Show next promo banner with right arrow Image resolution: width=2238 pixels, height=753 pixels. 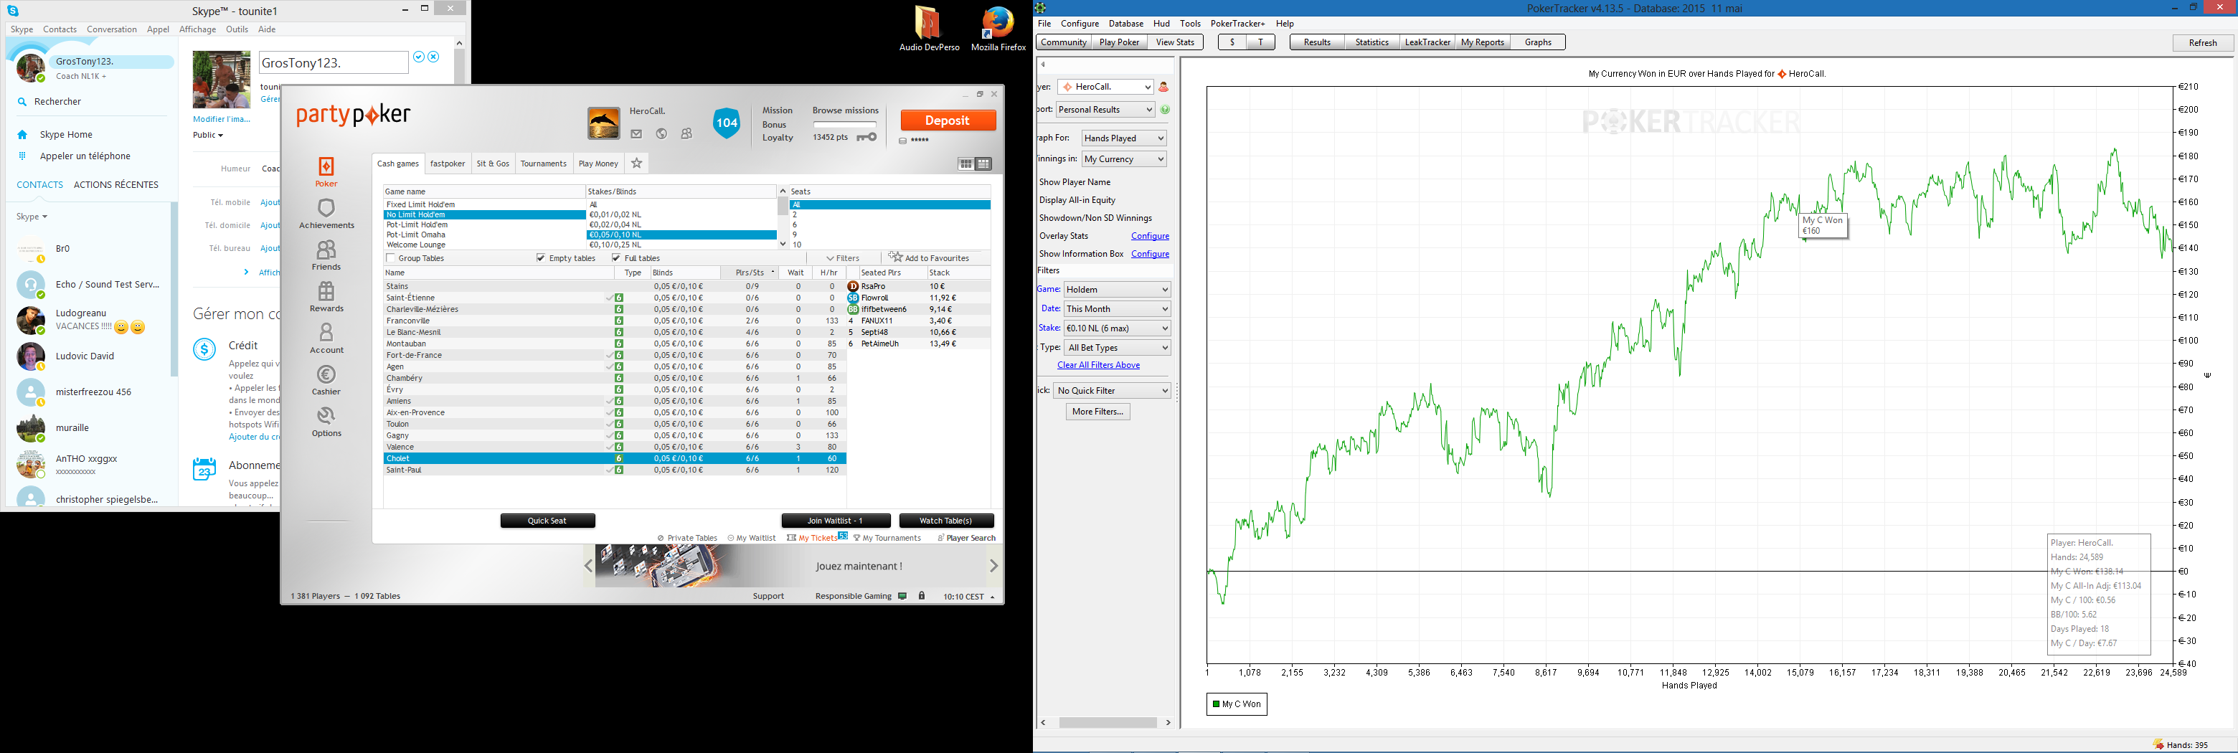click(x=994, y=565)
